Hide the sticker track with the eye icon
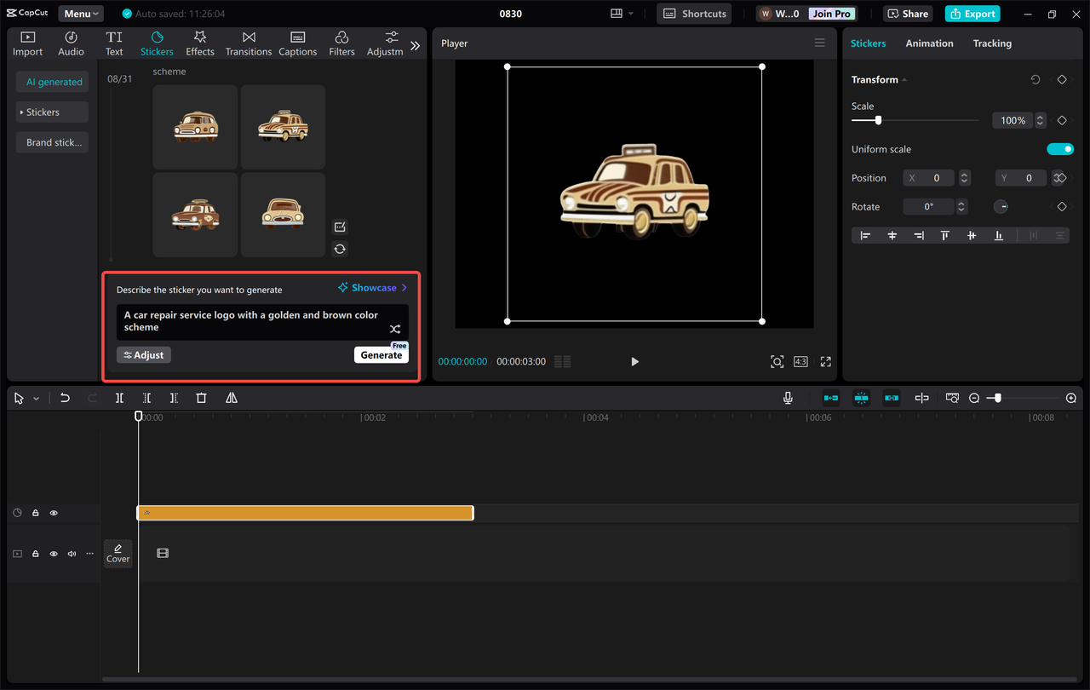This screenshot has width=1090, height=690. [x=54, y=512]
